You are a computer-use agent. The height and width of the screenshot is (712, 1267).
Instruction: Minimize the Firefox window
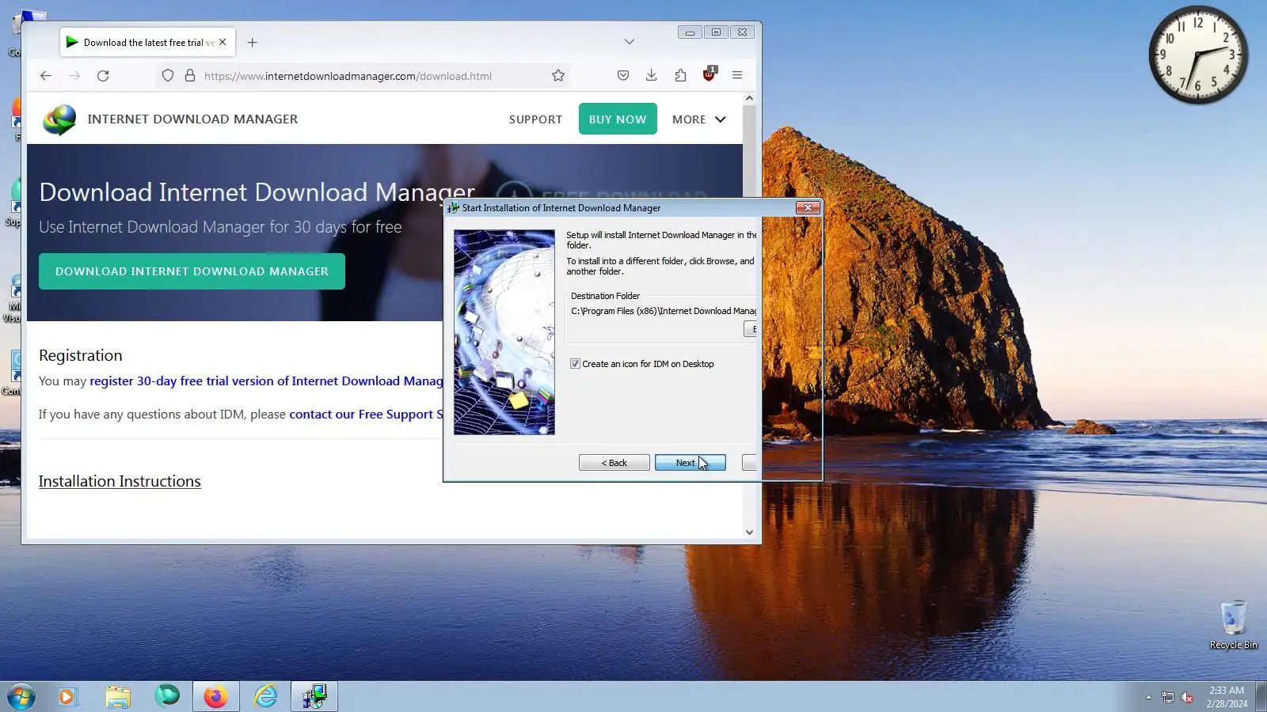click(x=690, y=32)
